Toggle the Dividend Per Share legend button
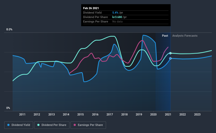Viewport: 216px width, 133px height. [x=52, y=125]
